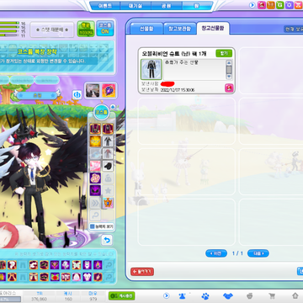The width and height of the screenshot is (303, 303).
Task: Switch to the 선물함 tab
Action: pyautogui.click(x=146, y=29)
